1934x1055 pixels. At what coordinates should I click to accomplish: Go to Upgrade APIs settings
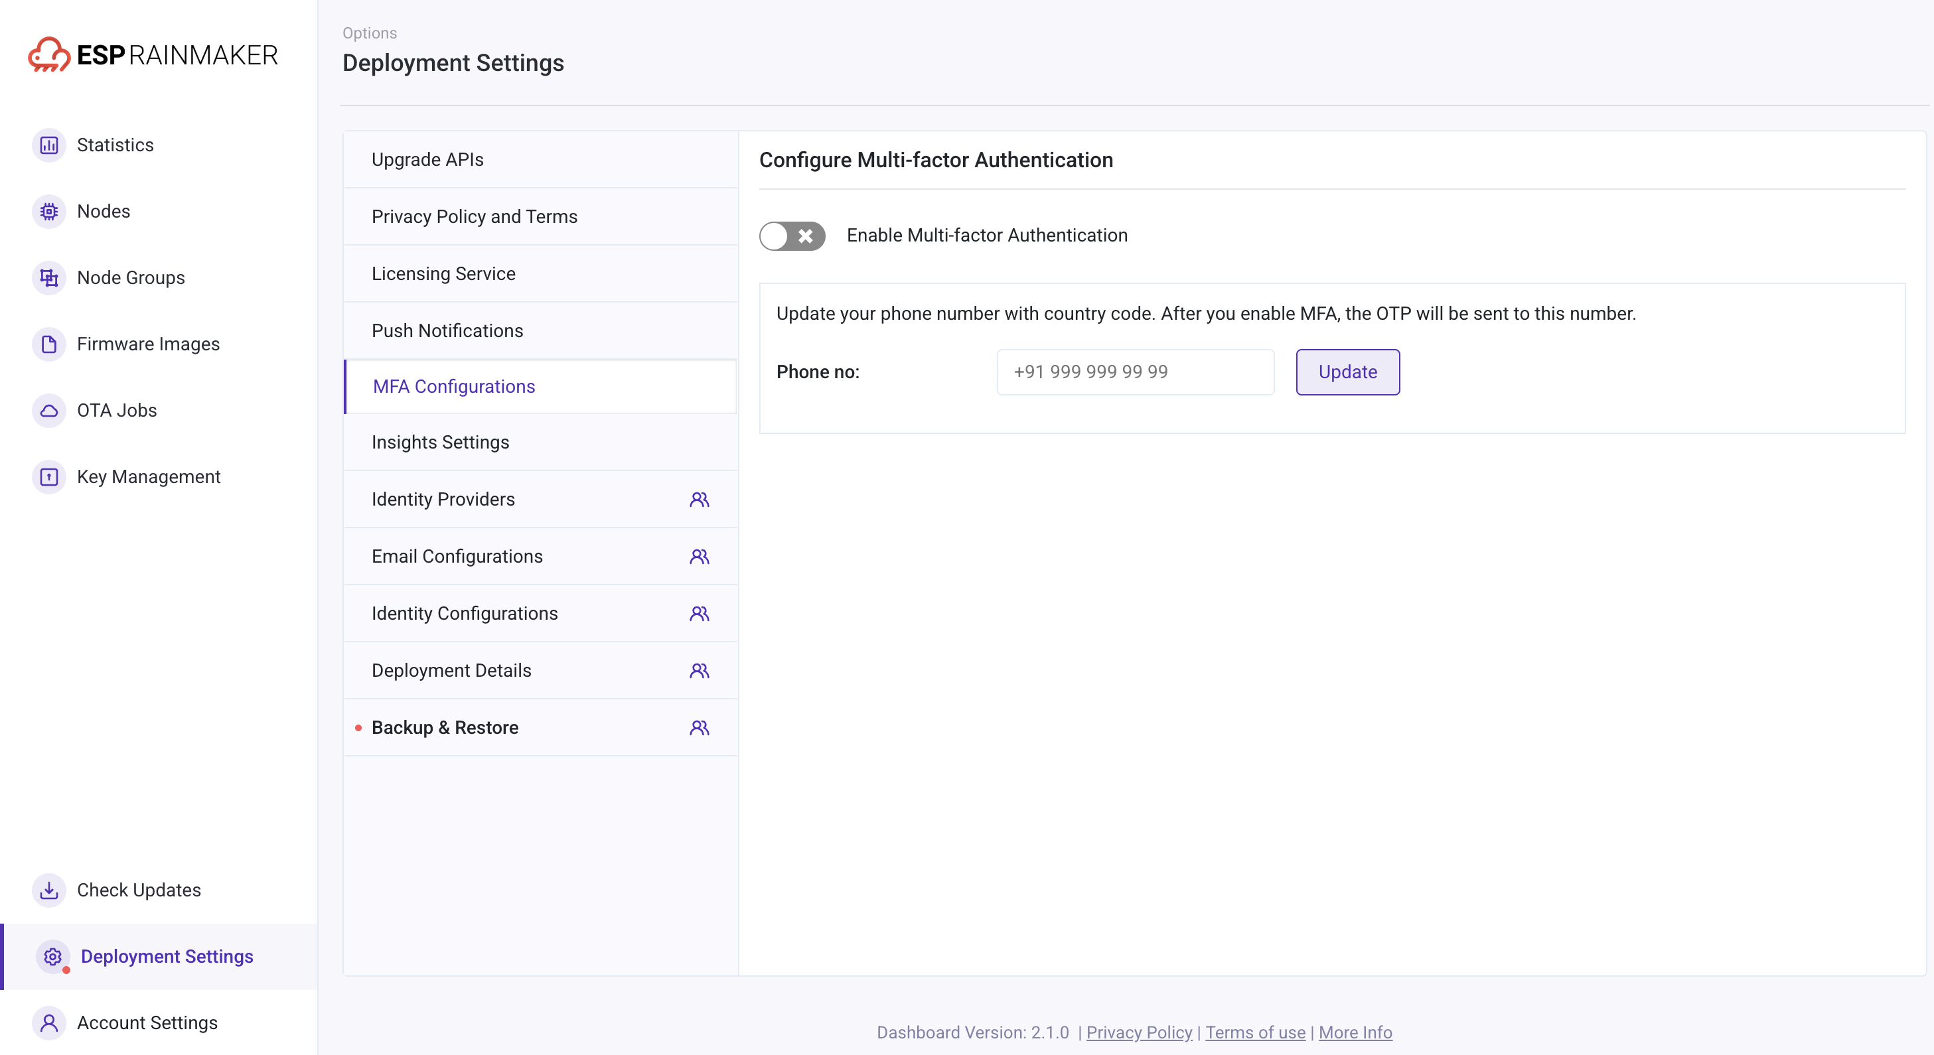(x=427, y=160)
